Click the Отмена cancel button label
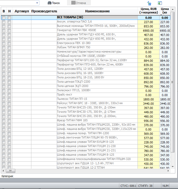Screen dimensions: 178x189 point(81,3)
